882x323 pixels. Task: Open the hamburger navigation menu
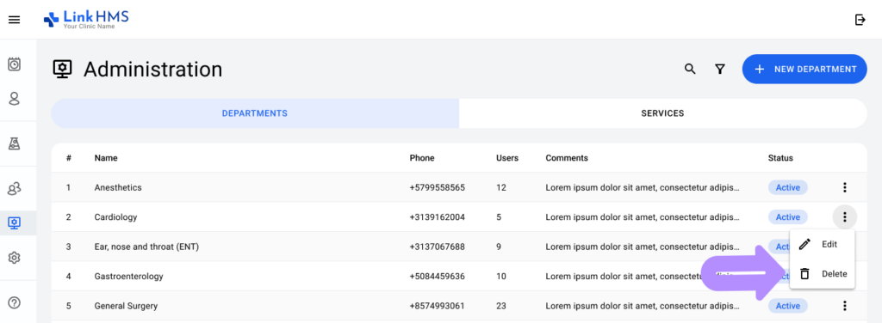[14, 20]
